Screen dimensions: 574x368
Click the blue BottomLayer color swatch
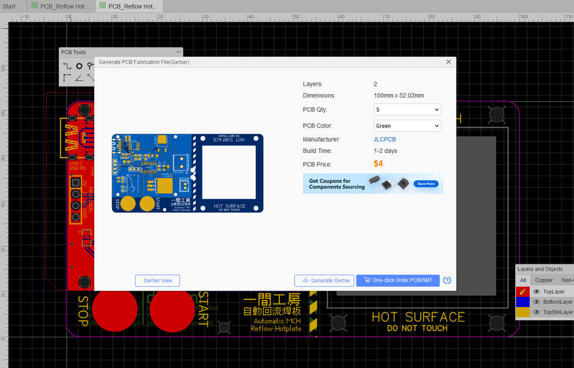522,302
